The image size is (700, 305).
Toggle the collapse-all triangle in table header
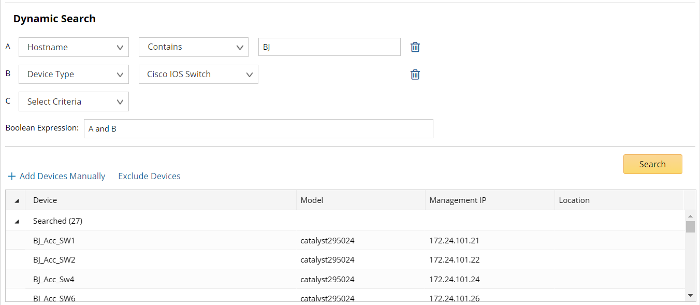point(17,201)
